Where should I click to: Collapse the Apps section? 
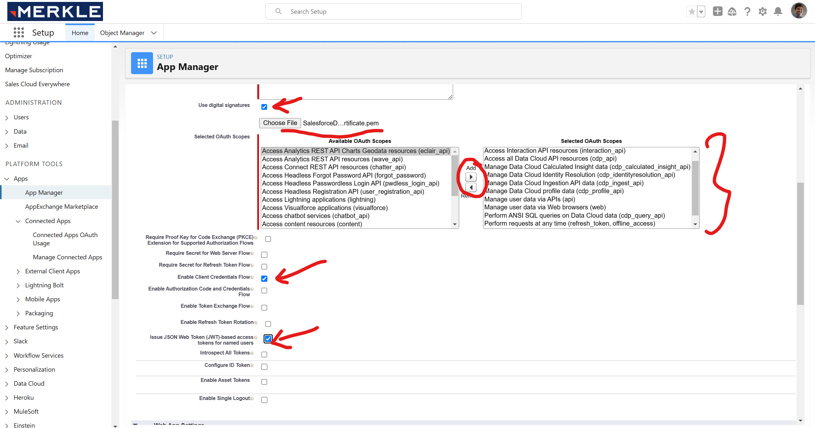point(7,179)
